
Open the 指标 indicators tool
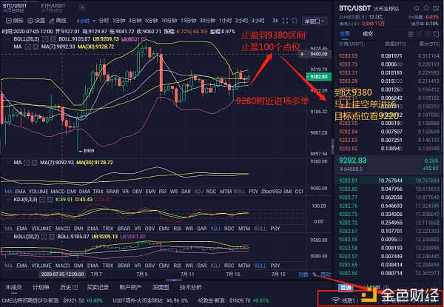(15, 21)
